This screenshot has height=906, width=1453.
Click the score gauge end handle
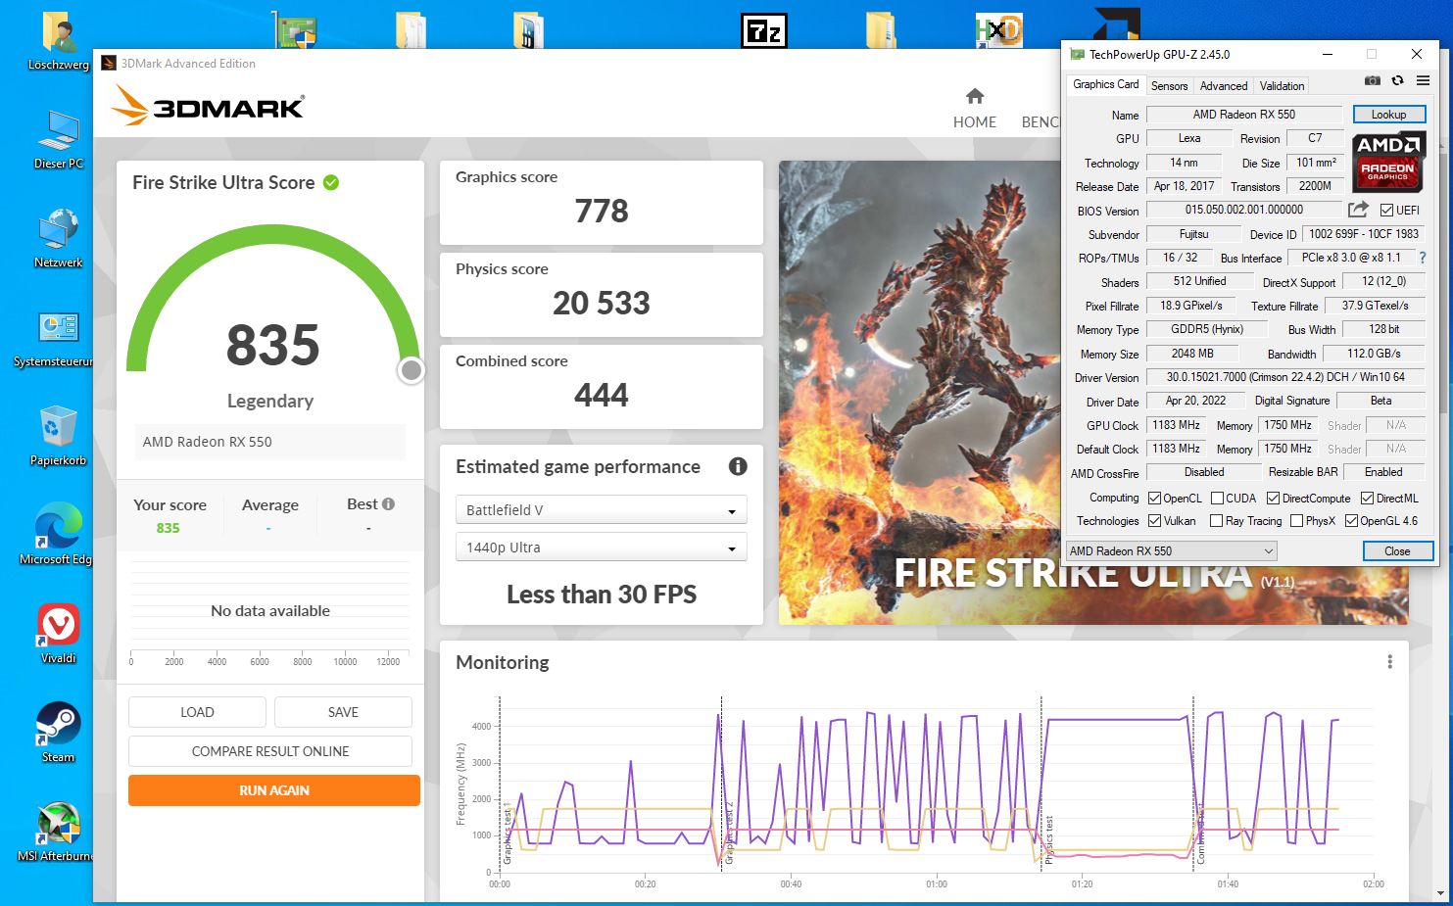[x=412, y=370]
